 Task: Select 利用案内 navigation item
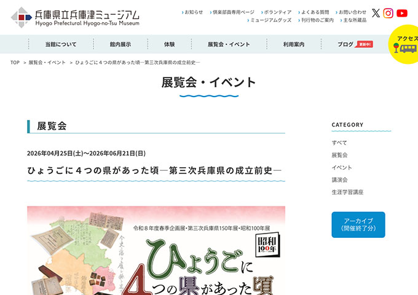click(294, 44)
